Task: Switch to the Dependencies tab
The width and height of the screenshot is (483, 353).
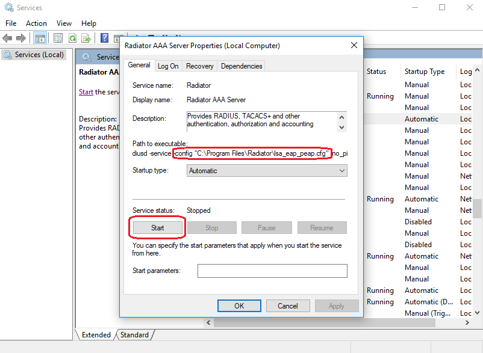Action: 241,66
